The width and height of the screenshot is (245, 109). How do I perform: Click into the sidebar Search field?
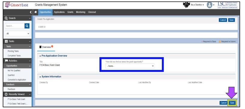tap(15, 26)
